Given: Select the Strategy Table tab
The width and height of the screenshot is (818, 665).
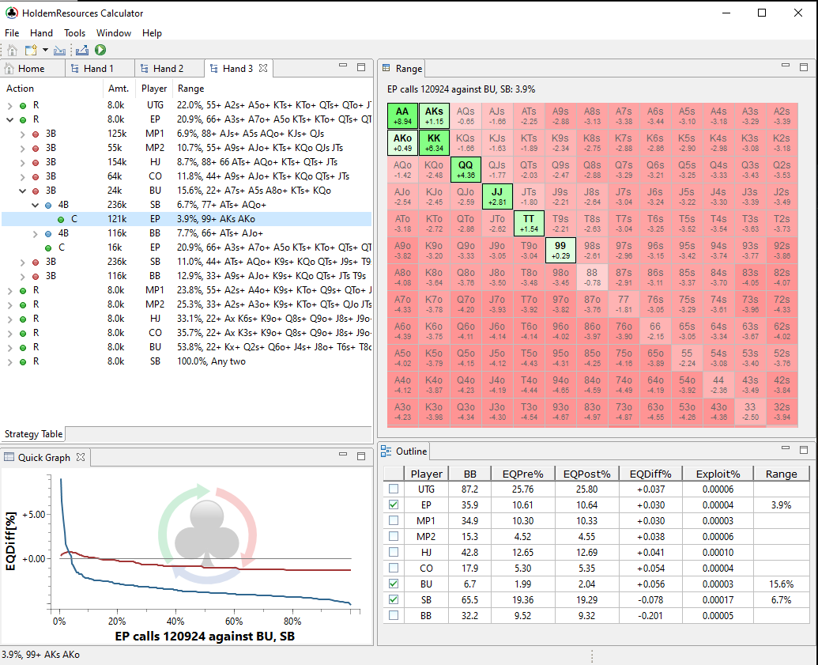Looking at the screenshot, I should pos(32,434).
